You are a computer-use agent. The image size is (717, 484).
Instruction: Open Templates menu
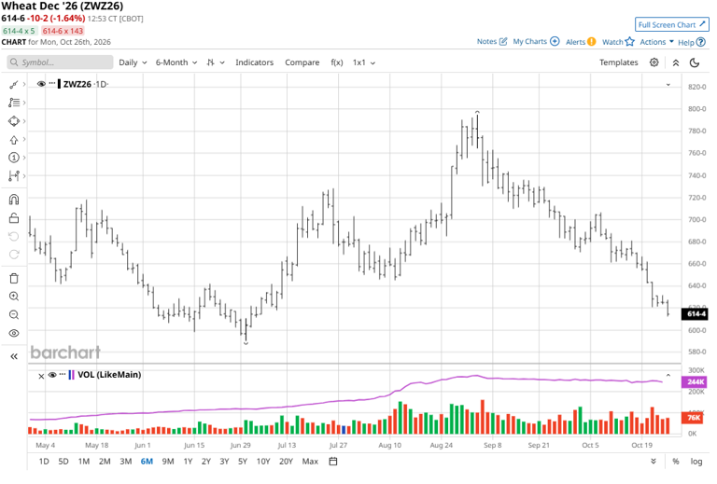tap(618, 62)
